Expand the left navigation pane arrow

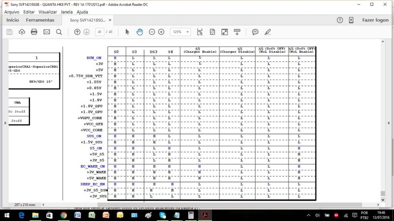[x=5, y=123]
